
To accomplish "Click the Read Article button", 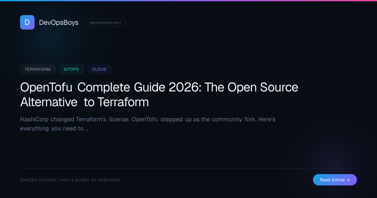I will click(x=335, y=180).
